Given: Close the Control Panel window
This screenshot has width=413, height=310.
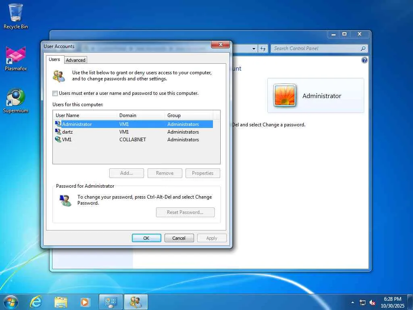Looking at the screenshot, I should coord(359,34).
